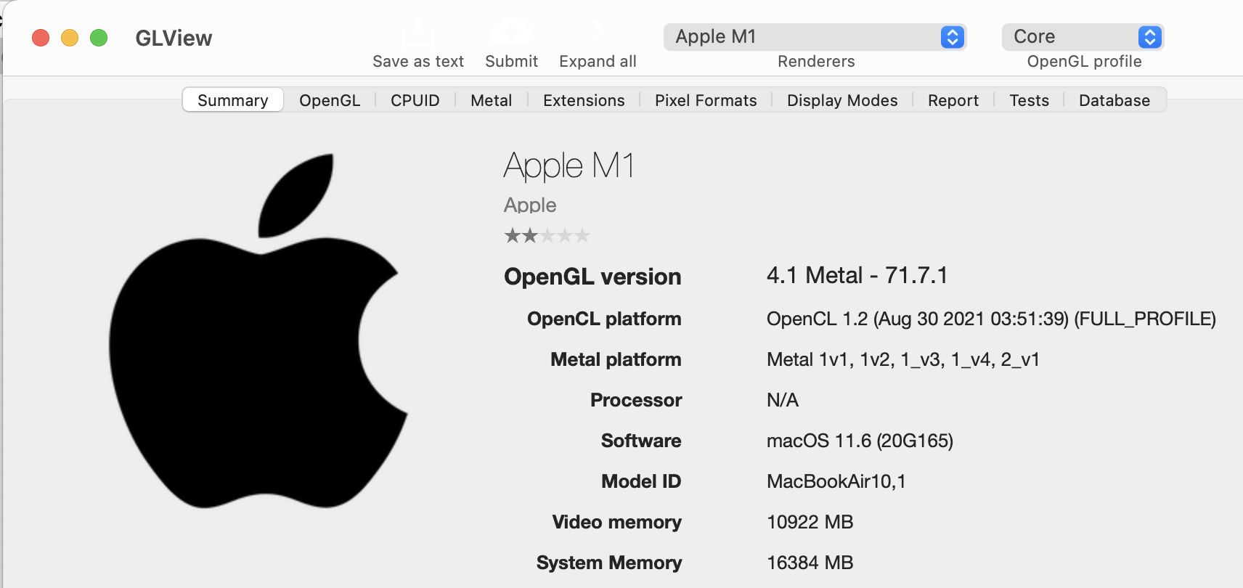Open the CPUID tab
The height and width of the screenshot is (588, 1243).
(x=414, y=100)
